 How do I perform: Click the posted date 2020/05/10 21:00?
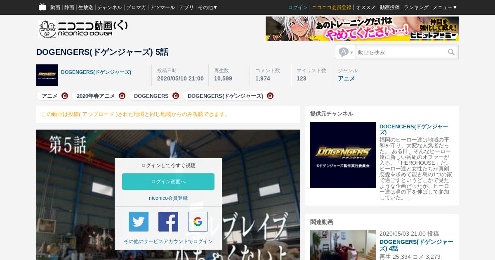click(x=180, y=78)
